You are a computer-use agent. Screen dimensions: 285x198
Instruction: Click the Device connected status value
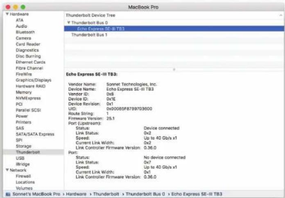click(162, 128)
